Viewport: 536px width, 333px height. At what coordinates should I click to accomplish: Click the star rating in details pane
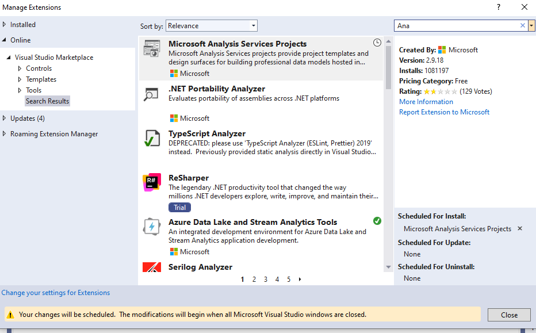[x=441, y=91]
